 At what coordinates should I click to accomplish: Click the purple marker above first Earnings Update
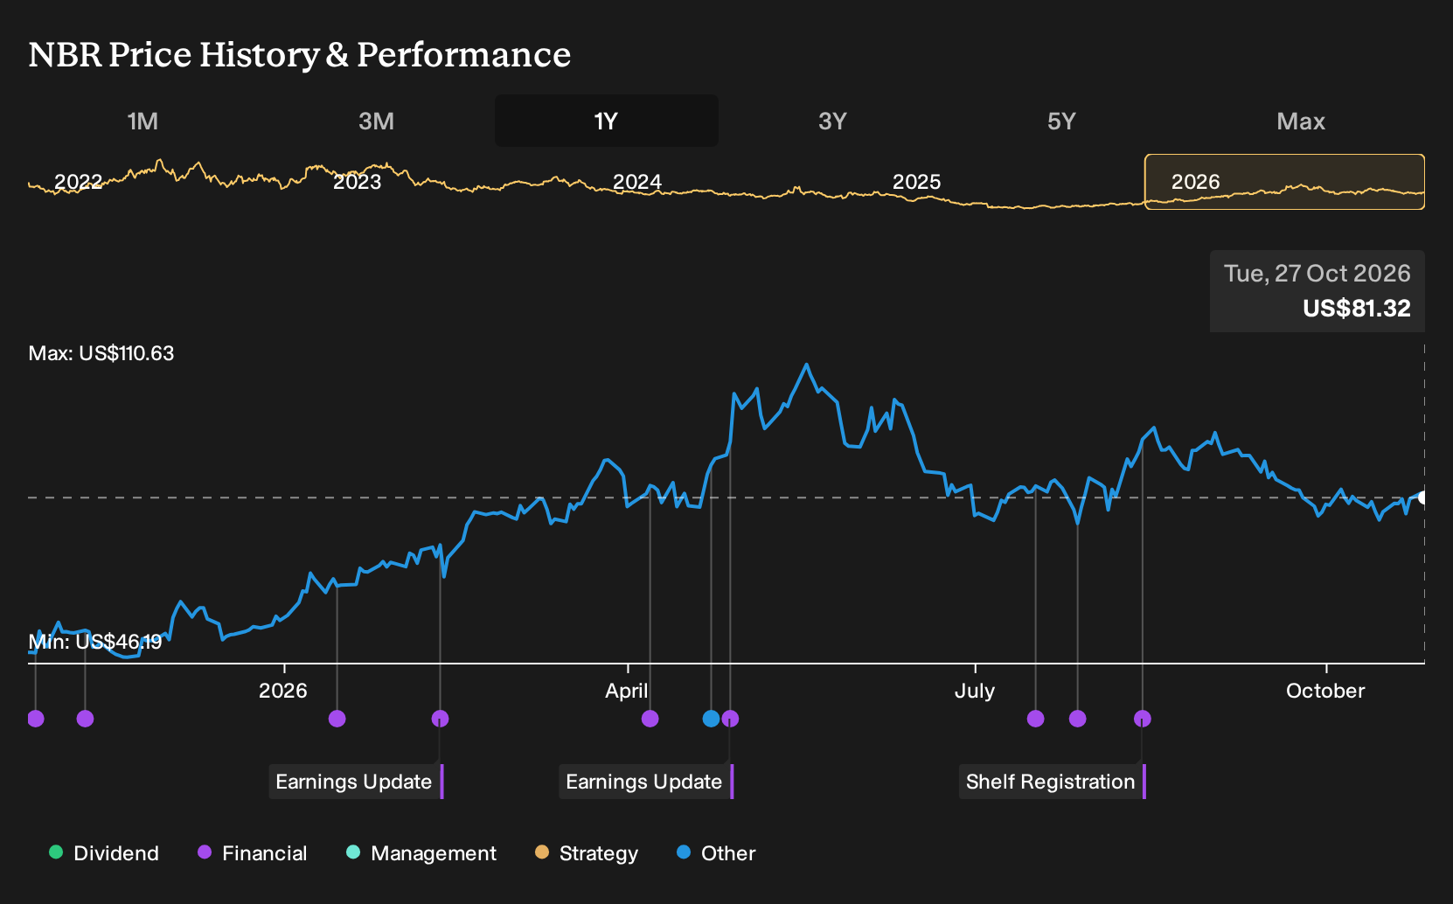click(x=440, y=719)
